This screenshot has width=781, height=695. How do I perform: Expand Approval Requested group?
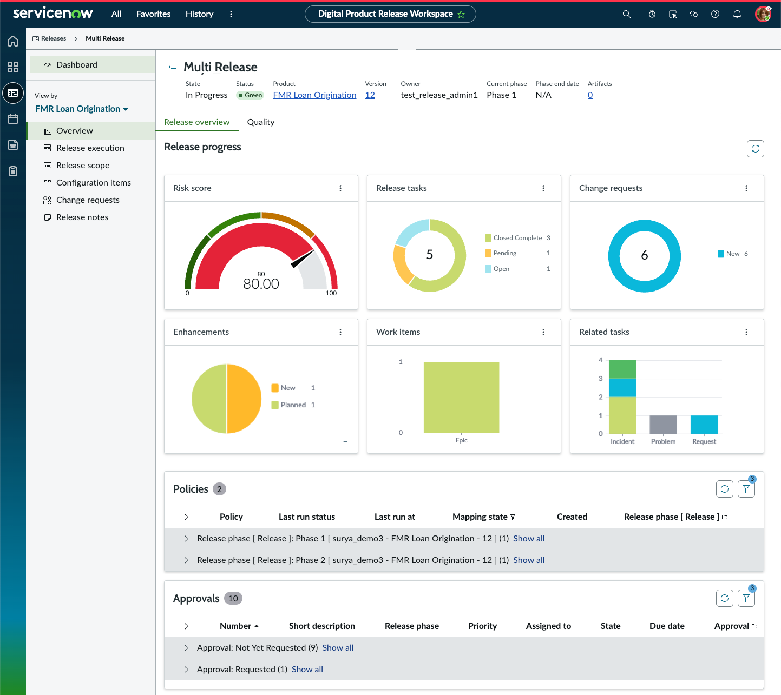[x=186, y=670]
